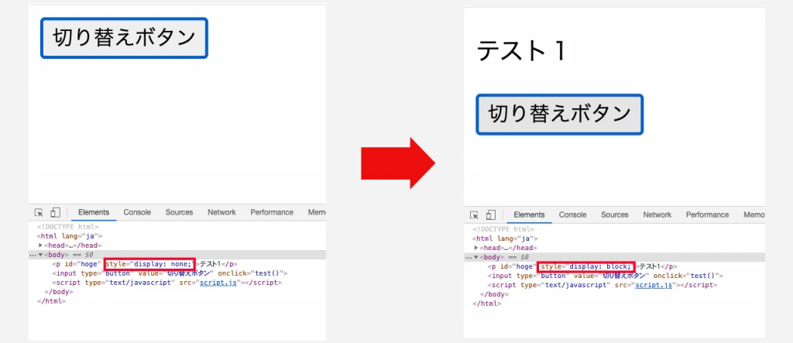Open the Network tab in right DevTools
This screenshot has height=343, width=793.
coord(657,215)
